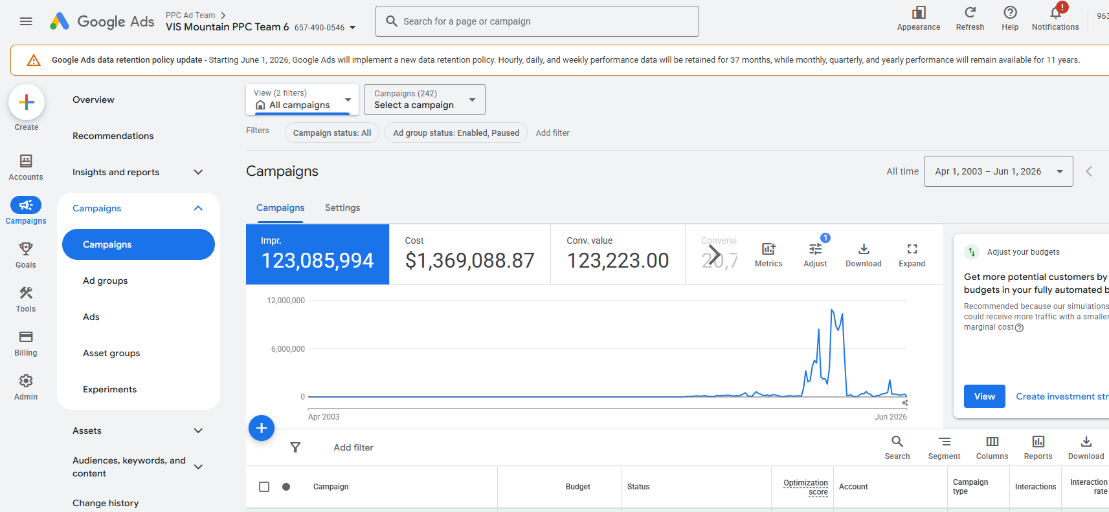
Task: Click the status dot column header
Action: tap(286, 487)
